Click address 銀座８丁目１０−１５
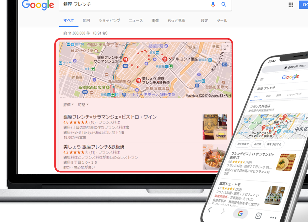Image resolution: width=308 pixels, height=222 pixels. pos(80,162)
